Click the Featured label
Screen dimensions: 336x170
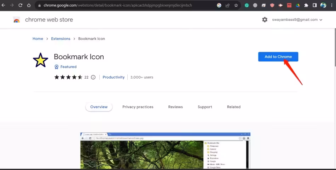pos(68,67)
